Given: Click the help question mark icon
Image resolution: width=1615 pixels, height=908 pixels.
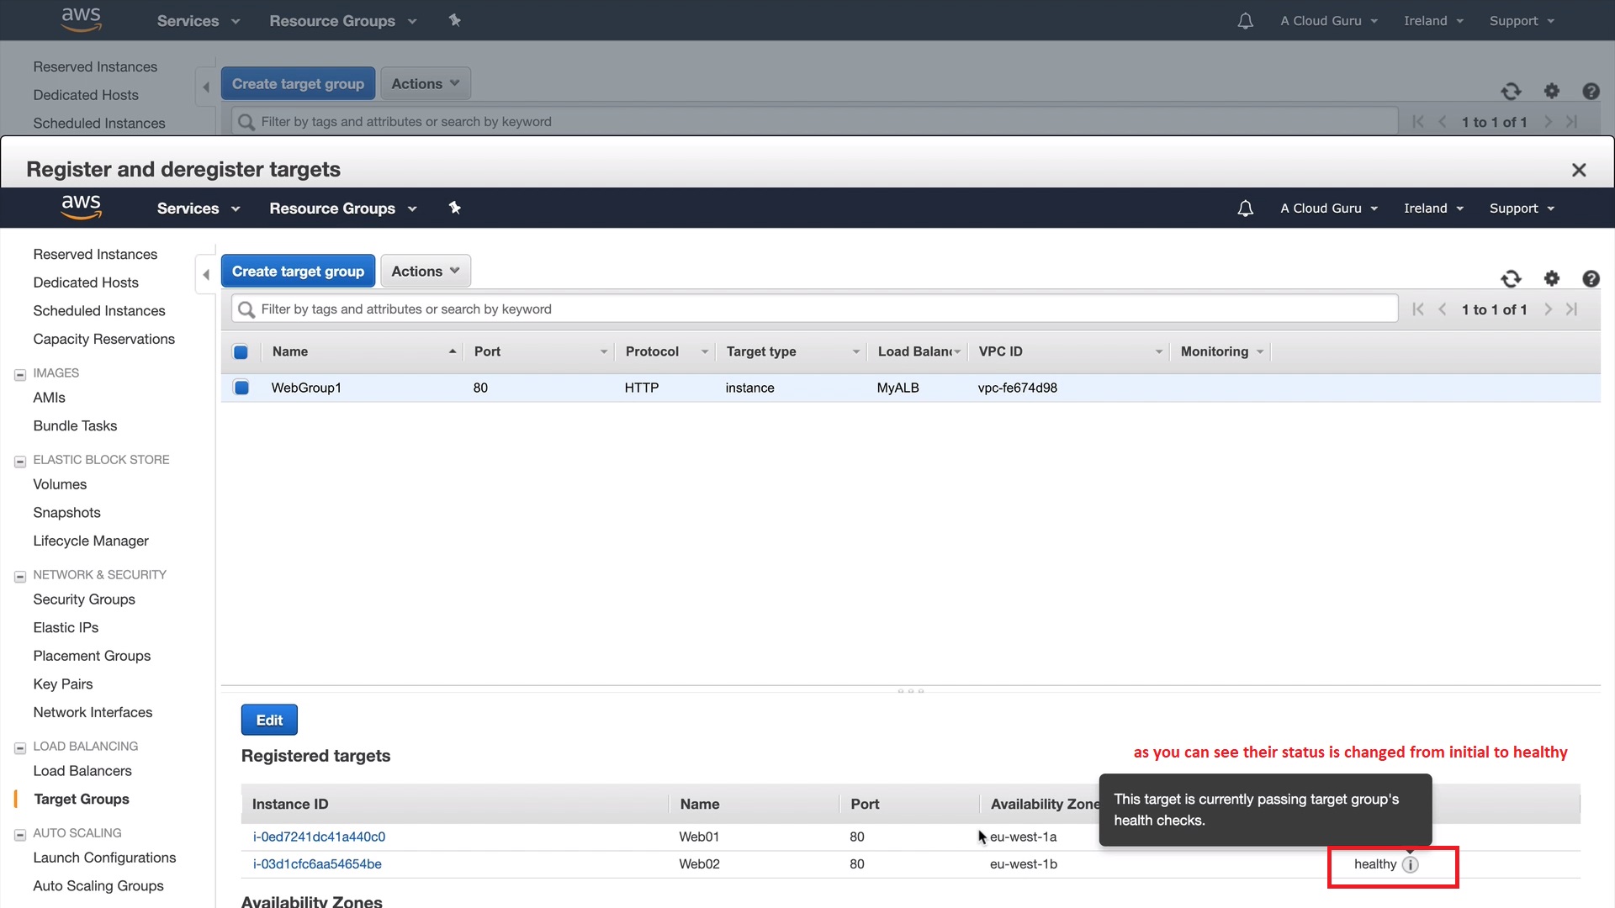Looking at the screenshot, I should (1590, 279).
